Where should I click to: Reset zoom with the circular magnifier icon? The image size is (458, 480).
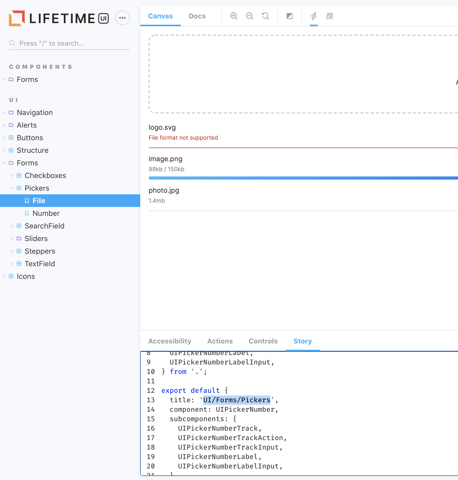click(265, 16)
